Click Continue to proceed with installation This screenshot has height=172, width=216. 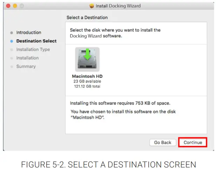(193, 142)
